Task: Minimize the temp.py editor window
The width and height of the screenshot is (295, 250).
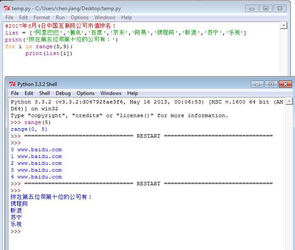Action: [252, 9]
